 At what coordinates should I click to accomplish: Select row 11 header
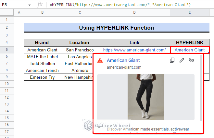tap(7, 91)
